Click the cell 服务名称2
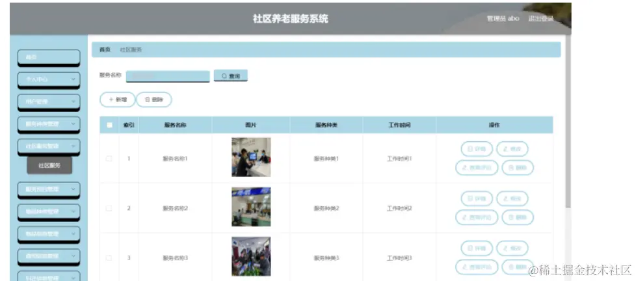Screen dimensions: 636x281 click(175, 208)
